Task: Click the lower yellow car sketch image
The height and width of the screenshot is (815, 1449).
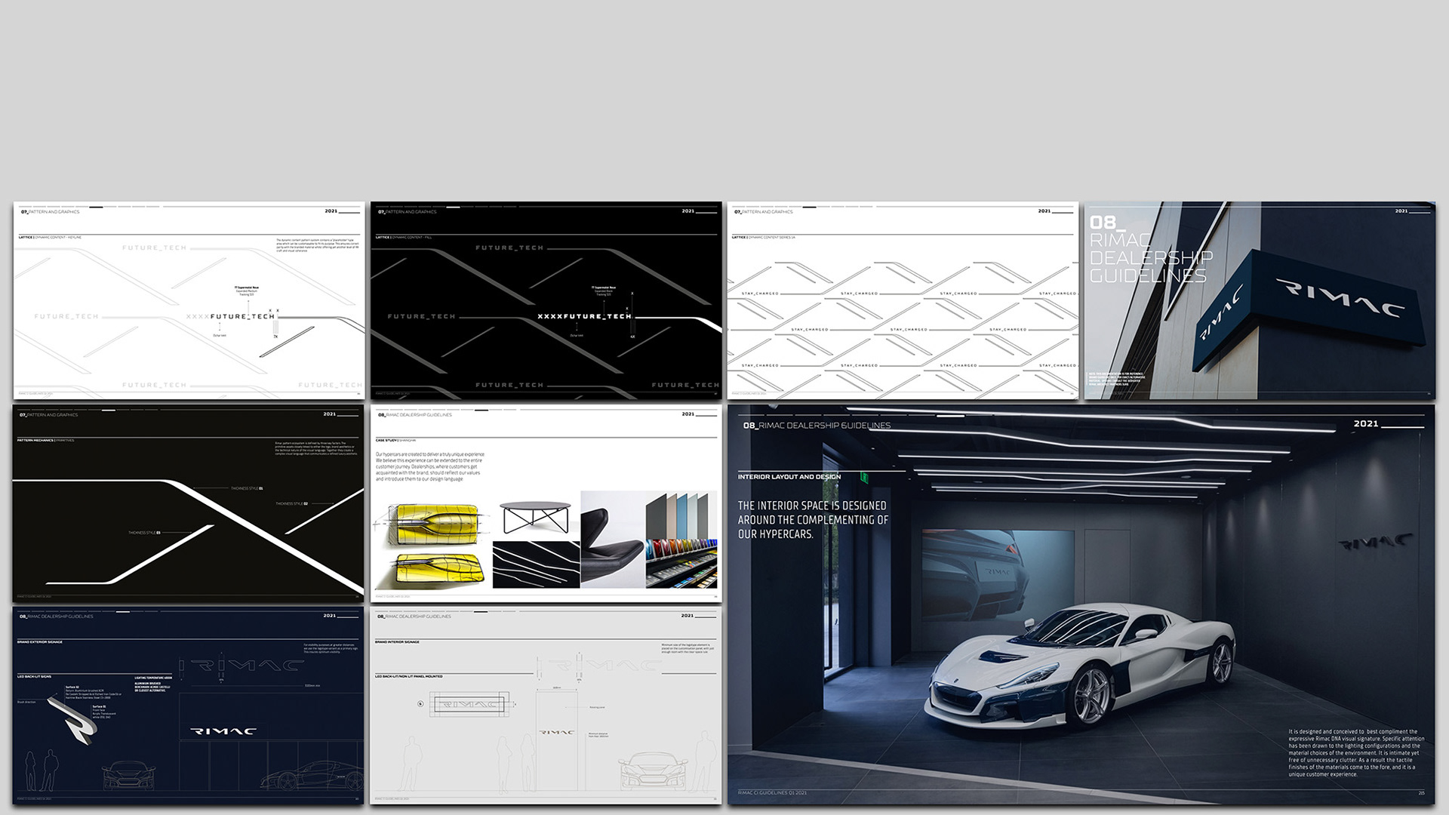Action: coord(437,570)
